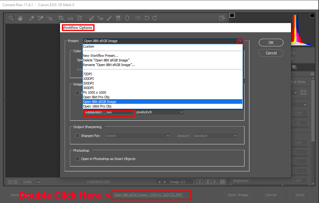
Task: Rotate the image counterclockwise
Action: [x=147, y=18]
